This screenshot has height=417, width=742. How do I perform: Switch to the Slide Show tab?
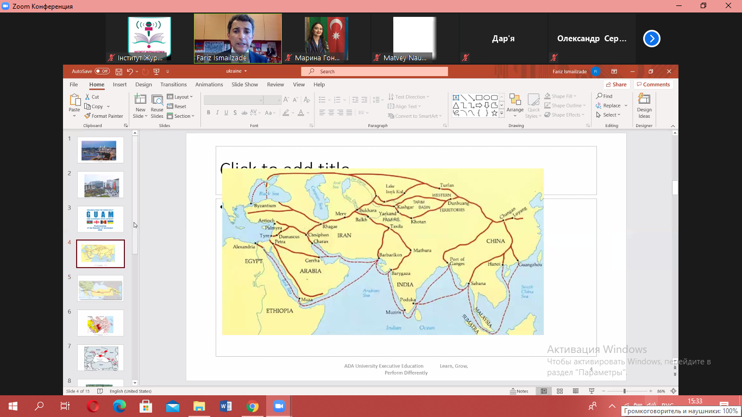pyautogui.click(x=244, y=85)
